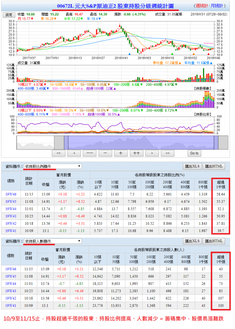Open week 19W44 in ratio table
Viewport: 235px width, 329px height.
tap(11, 209)
